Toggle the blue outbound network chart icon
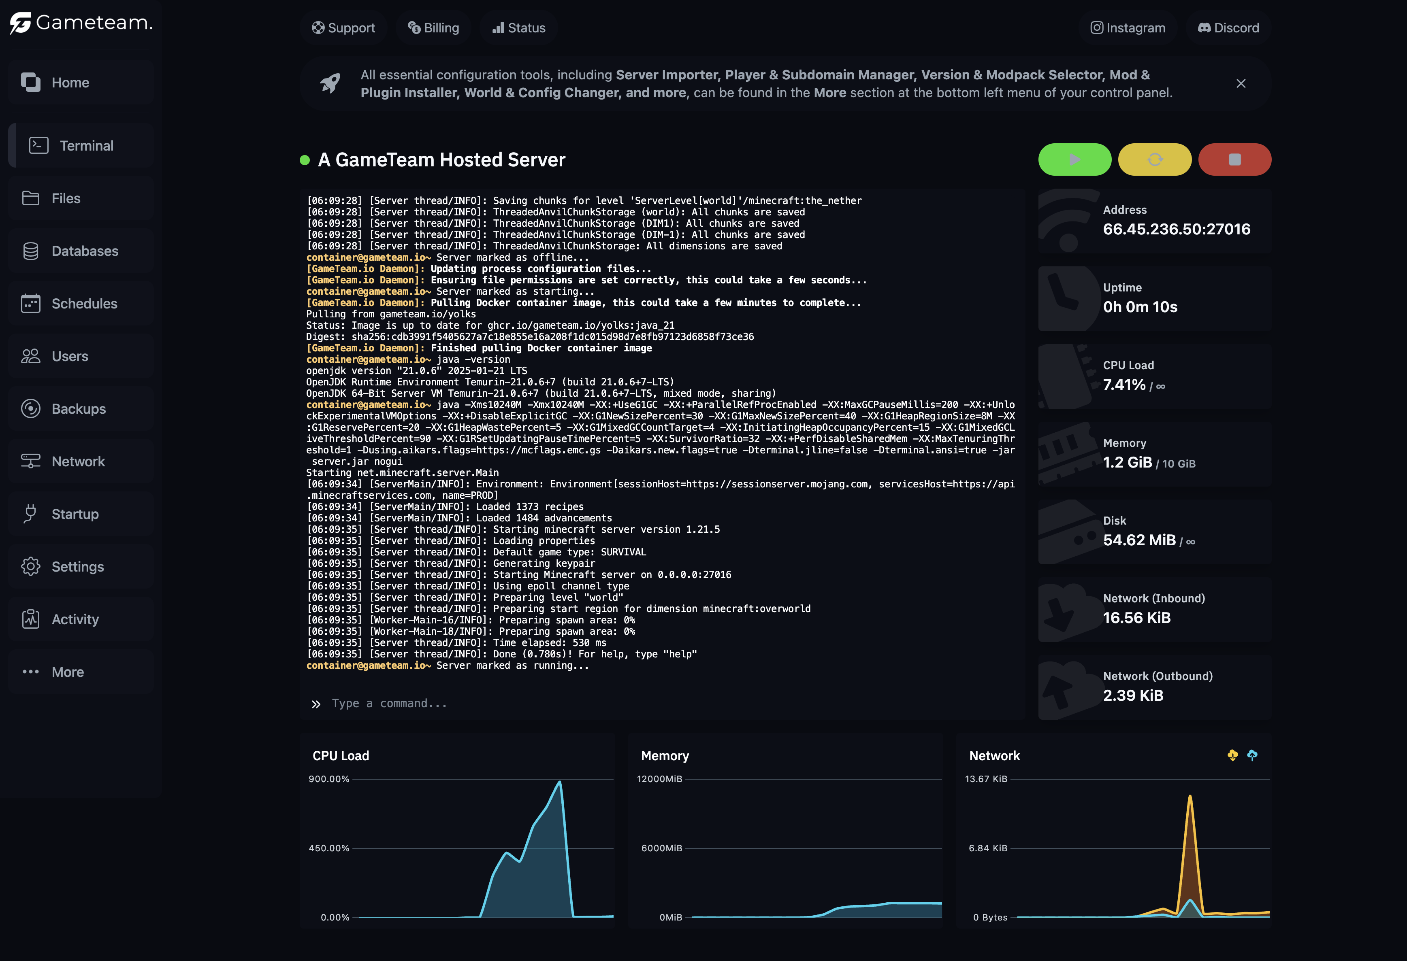Viewport: 1407px width, 961px height. 1252,755
